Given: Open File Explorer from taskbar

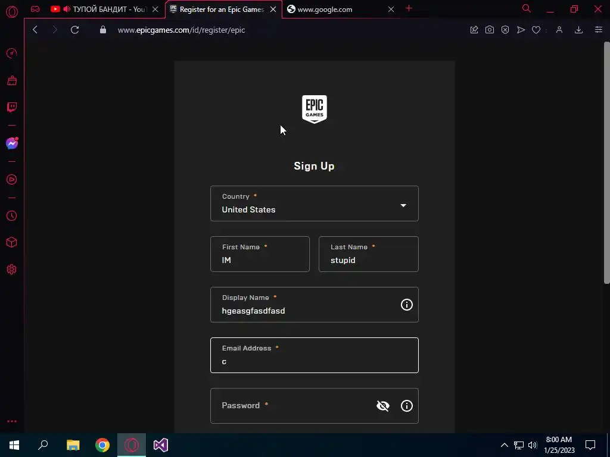Looking at the screenshot, I should click(73, 445).
